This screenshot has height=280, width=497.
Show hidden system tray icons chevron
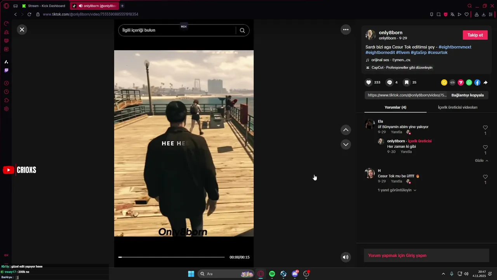coord(443,274)
